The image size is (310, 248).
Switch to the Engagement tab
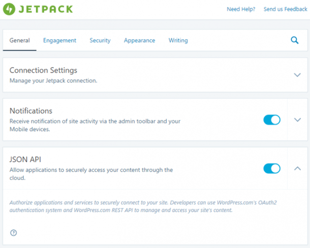tap(59, 40)
